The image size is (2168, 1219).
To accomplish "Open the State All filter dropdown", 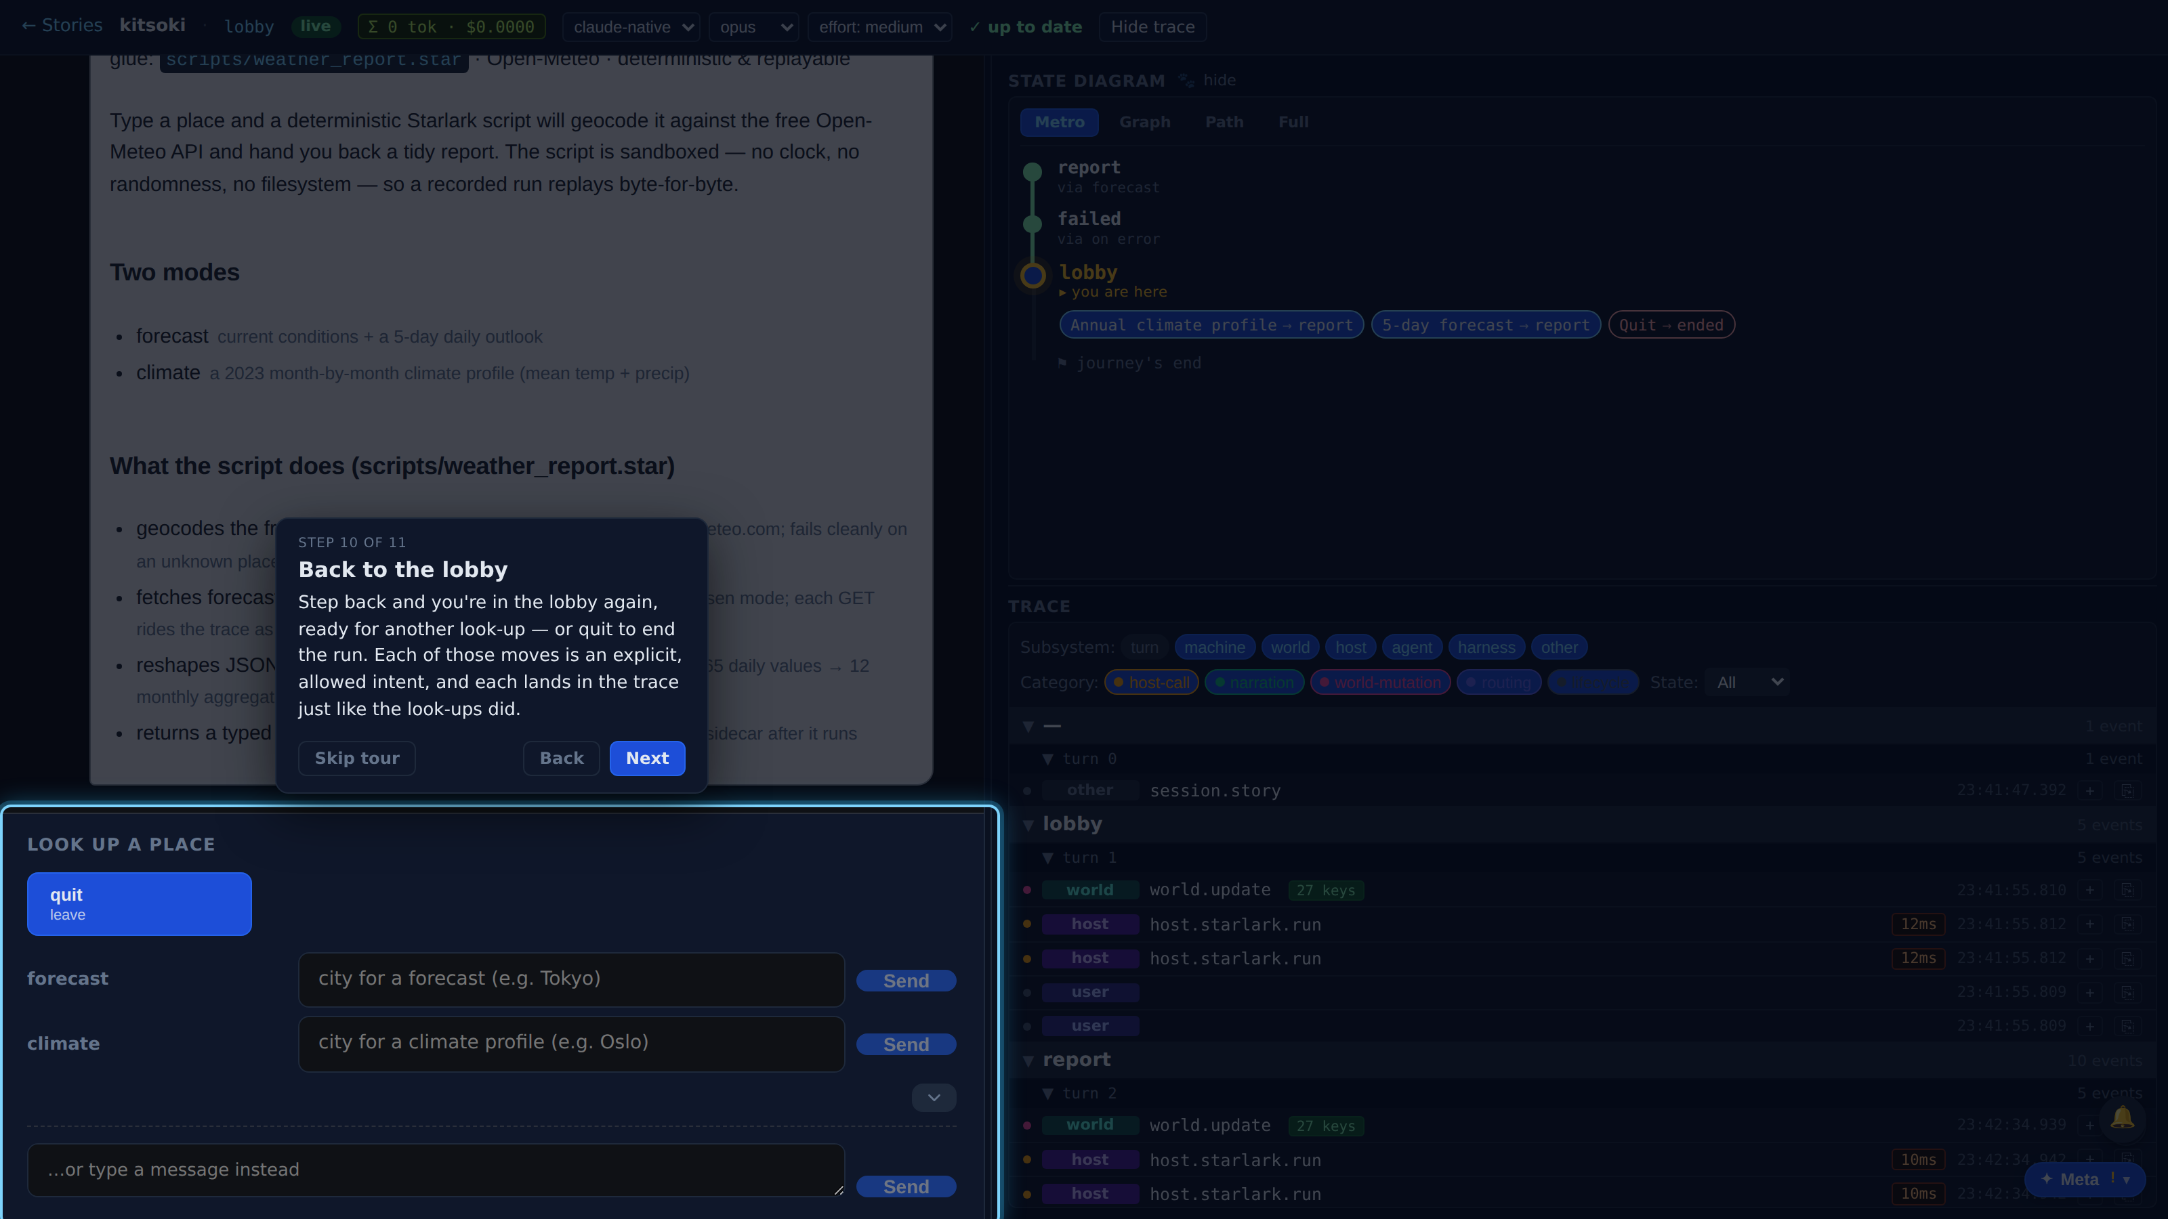I will point(1747,682).
